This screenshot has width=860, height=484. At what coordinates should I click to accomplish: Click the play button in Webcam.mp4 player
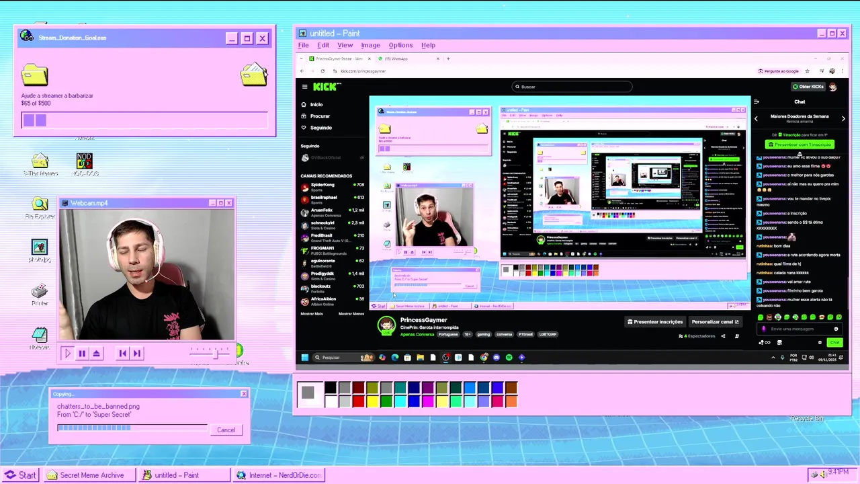point(67,353)
